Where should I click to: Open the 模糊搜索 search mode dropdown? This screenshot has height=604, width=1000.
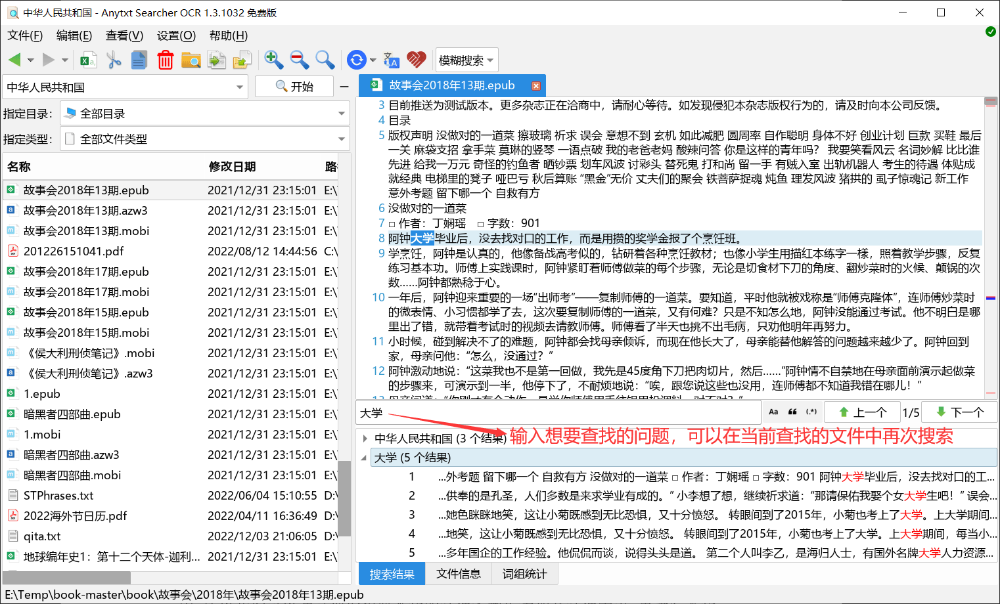(x=466, y=60)
